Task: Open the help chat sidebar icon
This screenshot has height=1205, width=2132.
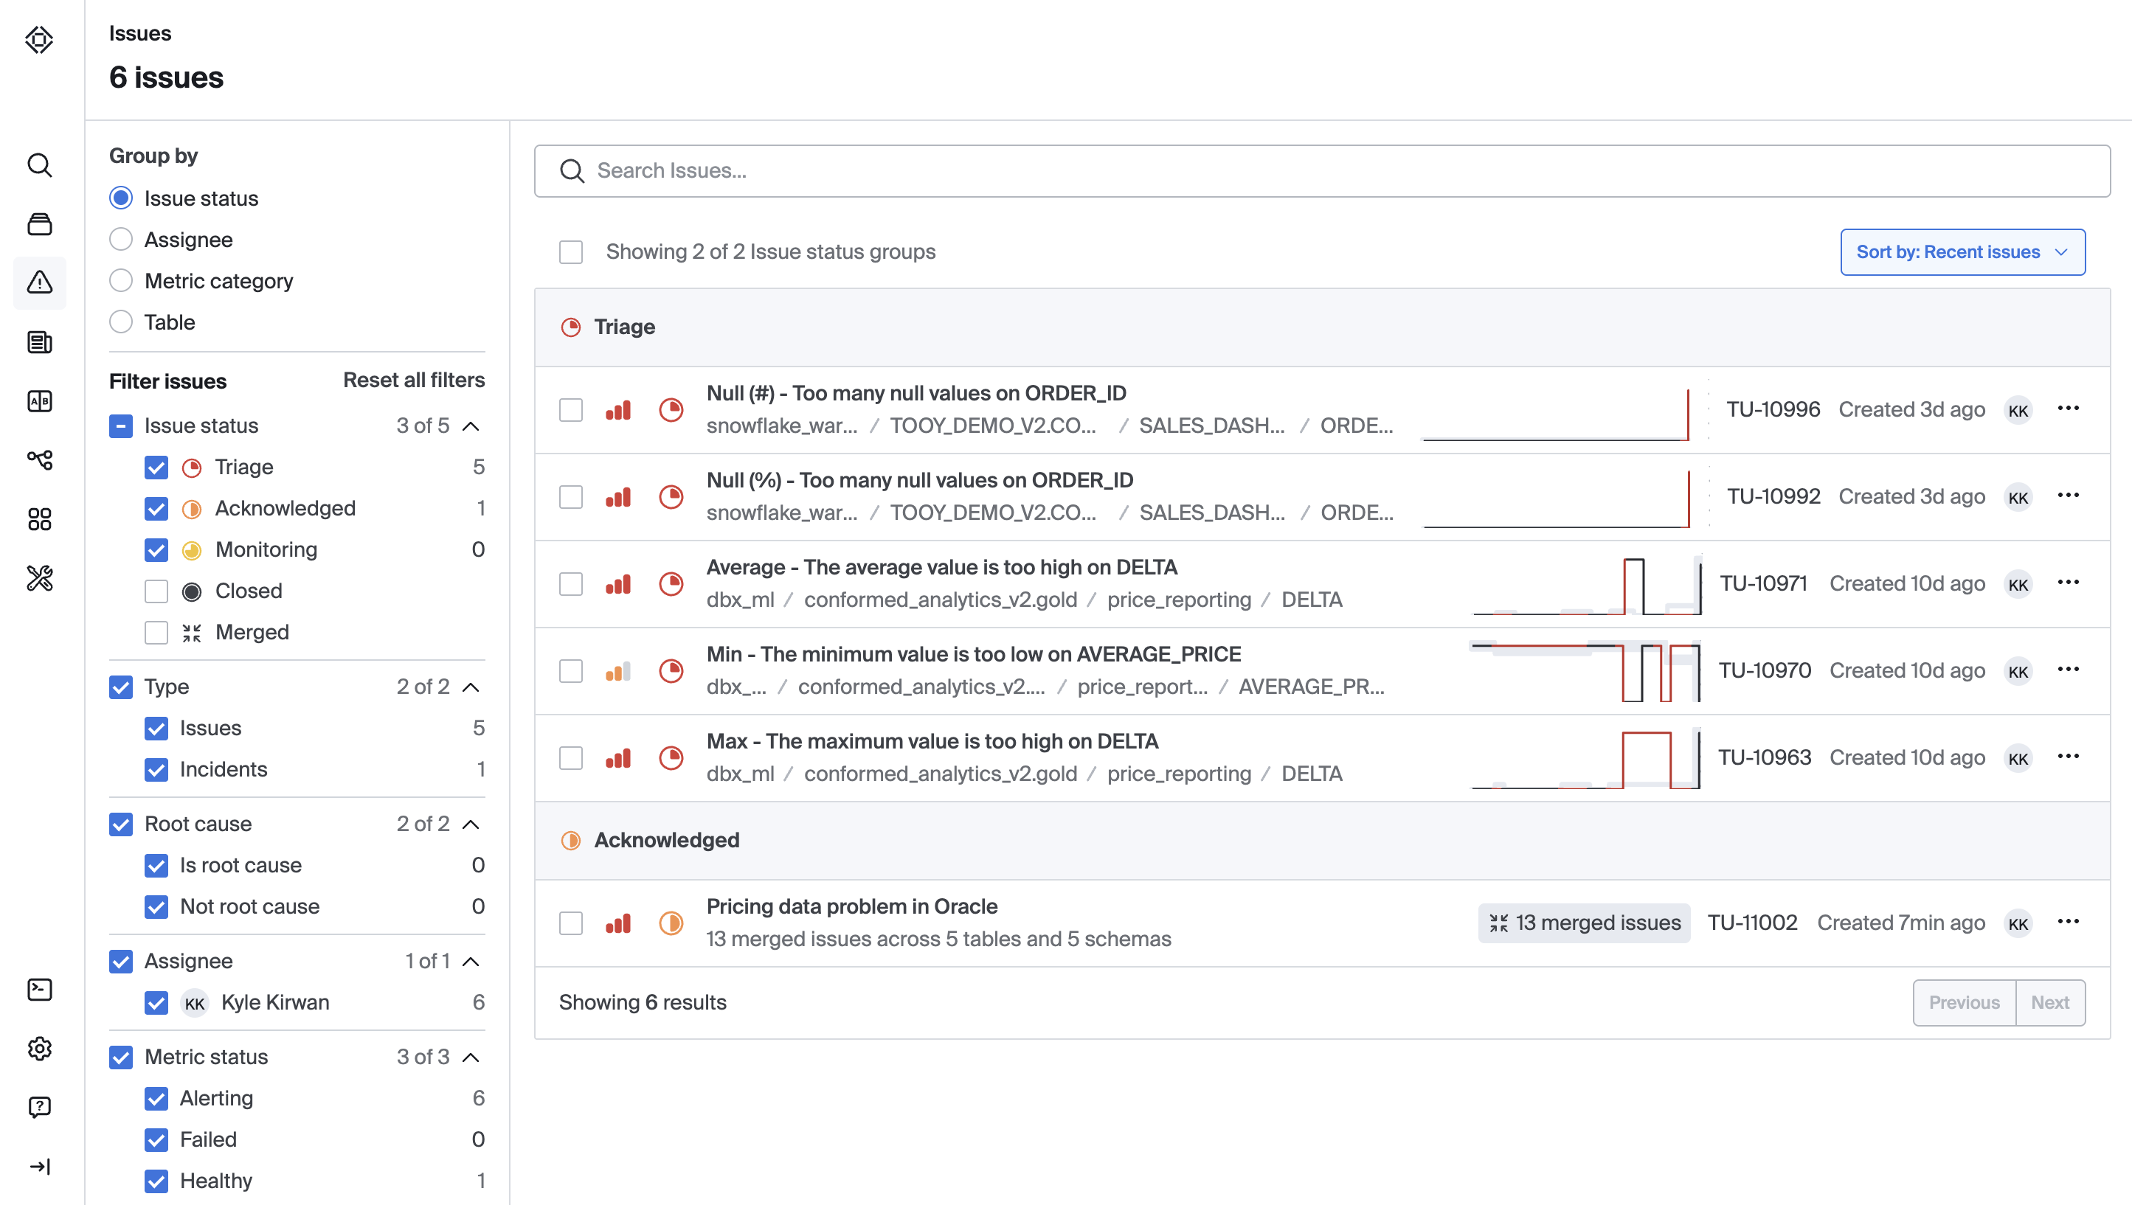Action: (40, 1108)
